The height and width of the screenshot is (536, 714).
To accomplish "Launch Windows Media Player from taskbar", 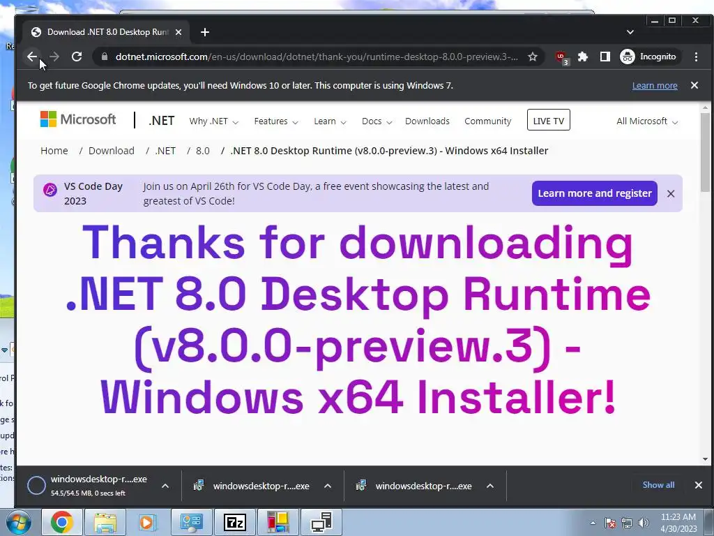I will [148, 522].
